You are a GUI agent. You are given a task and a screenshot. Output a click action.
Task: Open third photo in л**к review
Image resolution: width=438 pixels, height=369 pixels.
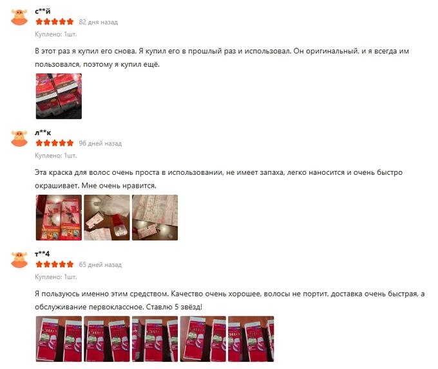(155, 218)
